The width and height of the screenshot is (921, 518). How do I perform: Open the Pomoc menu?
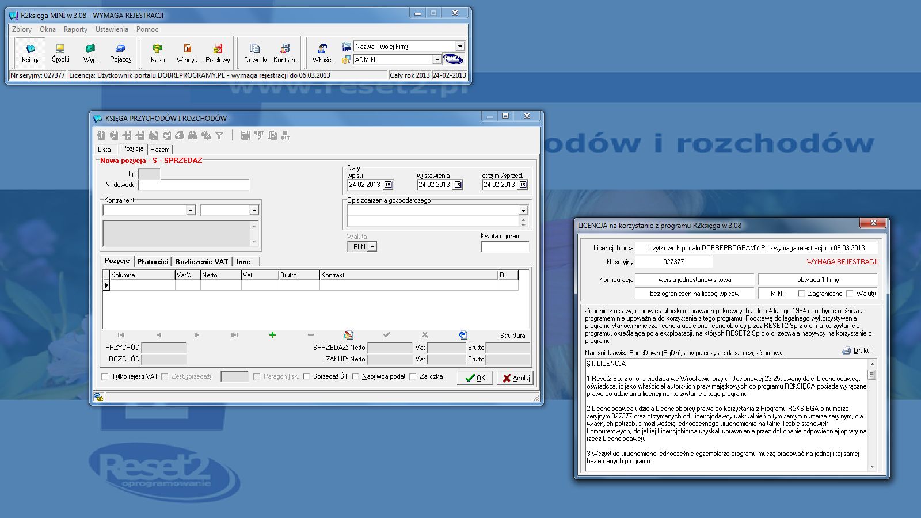tap(147, 29)
